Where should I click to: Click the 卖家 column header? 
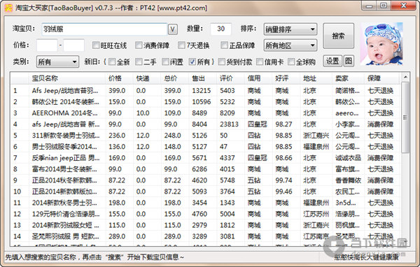[349, 78]
